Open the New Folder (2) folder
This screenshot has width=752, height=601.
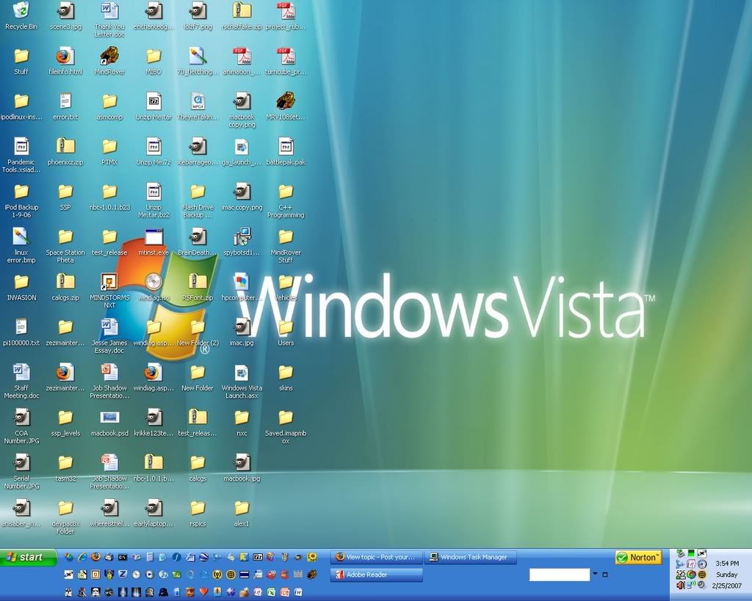(198, 332)
